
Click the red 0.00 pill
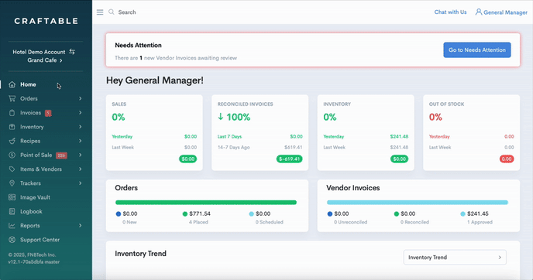click(507, 159)
